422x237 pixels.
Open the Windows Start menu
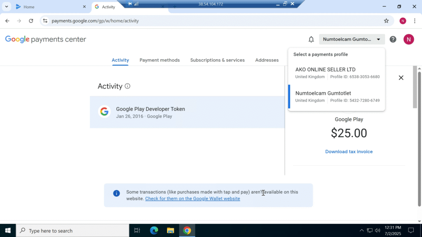point(8,230)
